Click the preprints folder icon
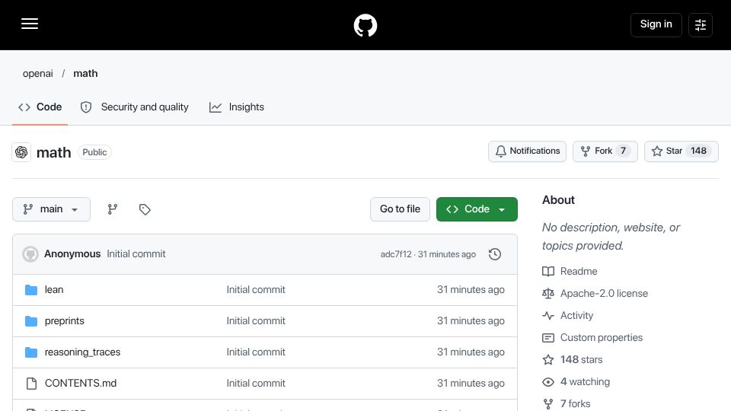The height and width of the screenshot is (411, 731). pos(31,321)
